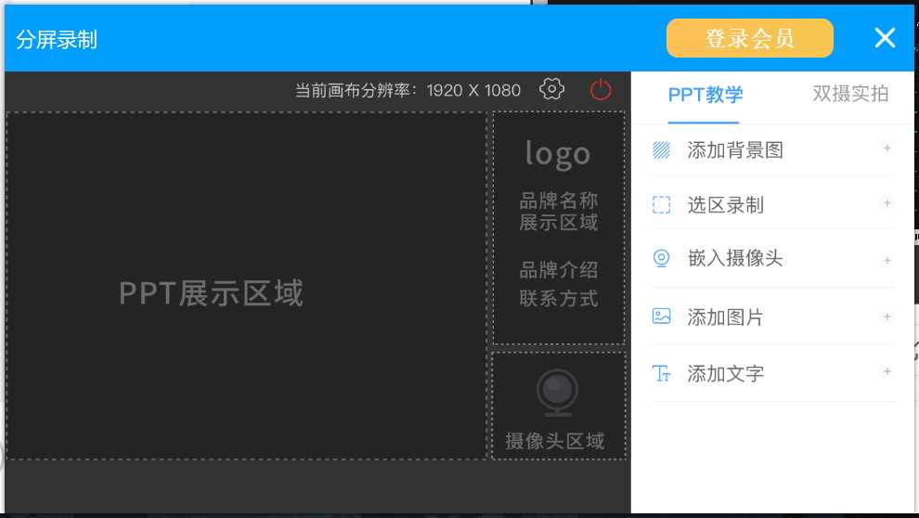The image size is (919, 518).
Task: Select the logo brand display area
Action: tap(558, 227)
